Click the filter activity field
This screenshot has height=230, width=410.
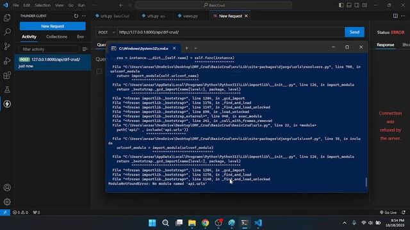point(49,49)
